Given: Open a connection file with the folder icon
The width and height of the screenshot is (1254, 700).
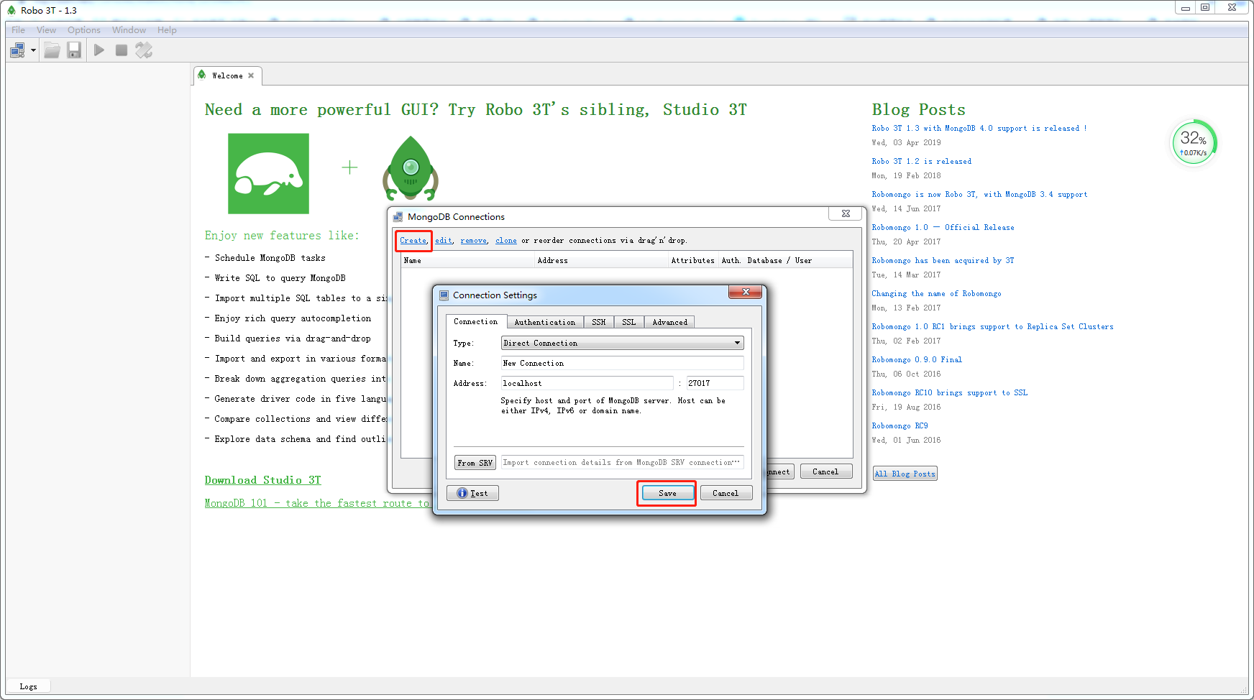Looking at the screenshot, I should tap(51, 50).
